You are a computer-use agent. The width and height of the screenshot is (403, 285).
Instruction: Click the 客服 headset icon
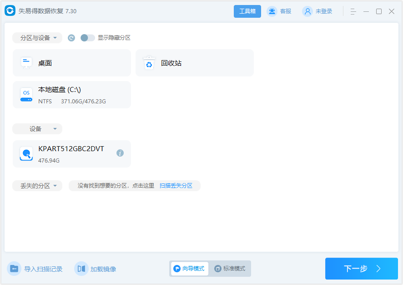[x=272, y=11]
